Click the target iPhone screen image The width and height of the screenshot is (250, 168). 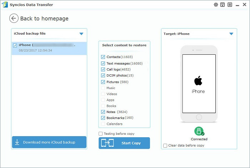pyautogui.click(x=199, y=84)
